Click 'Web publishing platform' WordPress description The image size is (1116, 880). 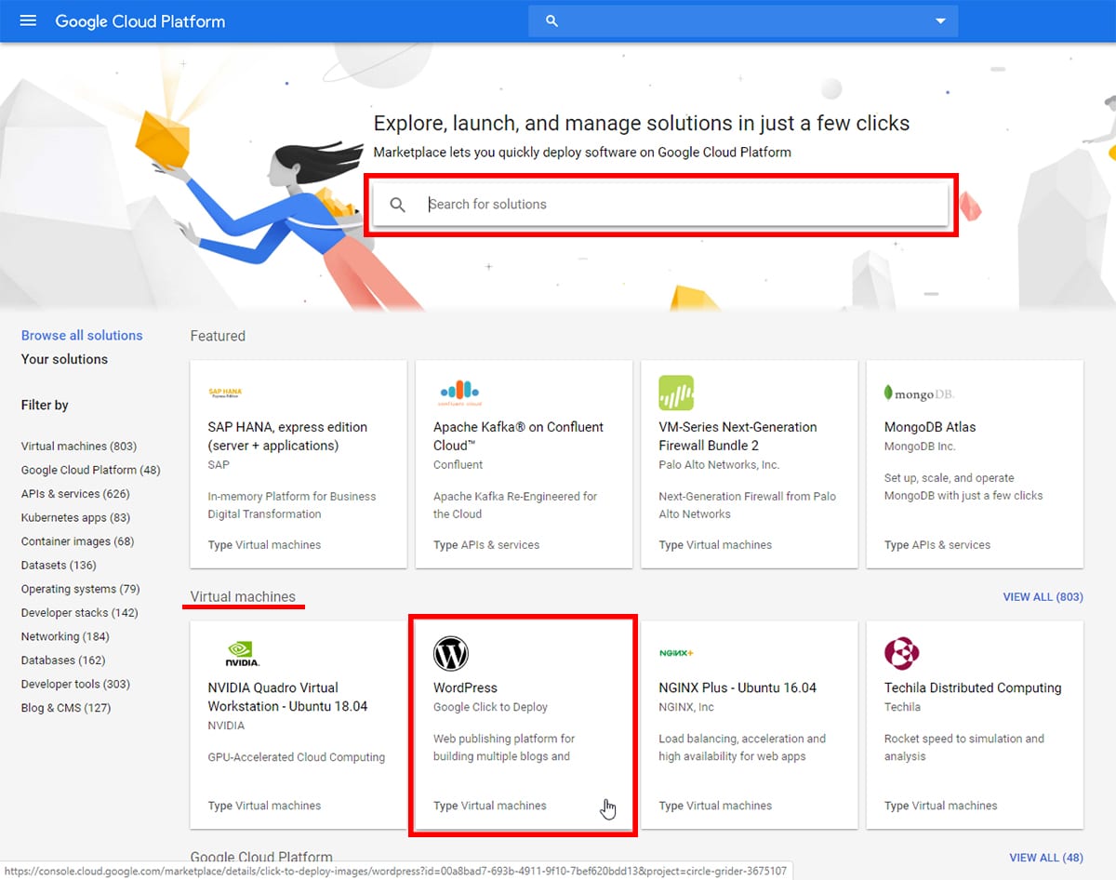pyautogui.click(x=504, y=748)
